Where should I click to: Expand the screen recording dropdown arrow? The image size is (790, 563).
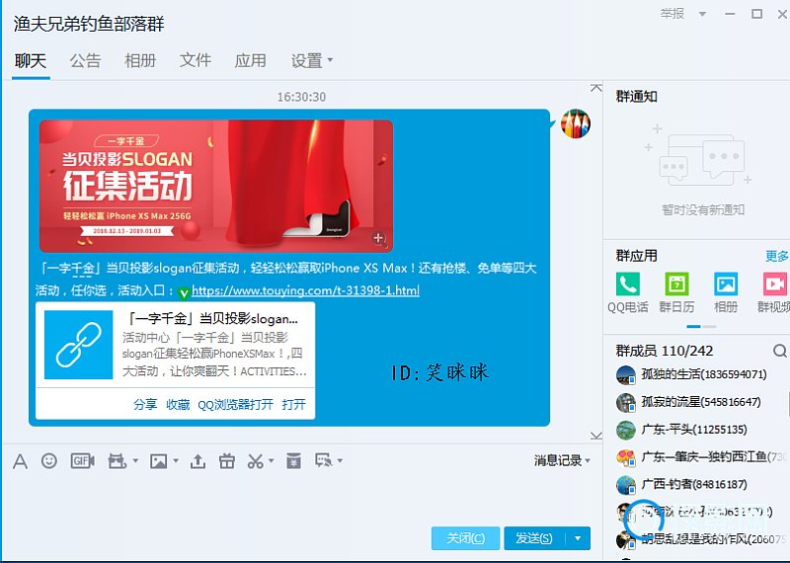[135, 460]
